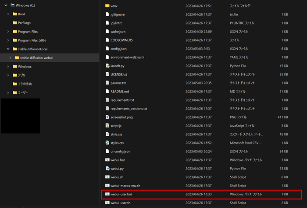
Task: Select the file name launch.py
Action: 118,66
